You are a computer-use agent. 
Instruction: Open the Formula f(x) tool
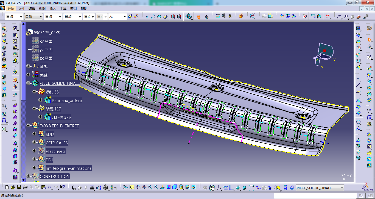[74, 188]
